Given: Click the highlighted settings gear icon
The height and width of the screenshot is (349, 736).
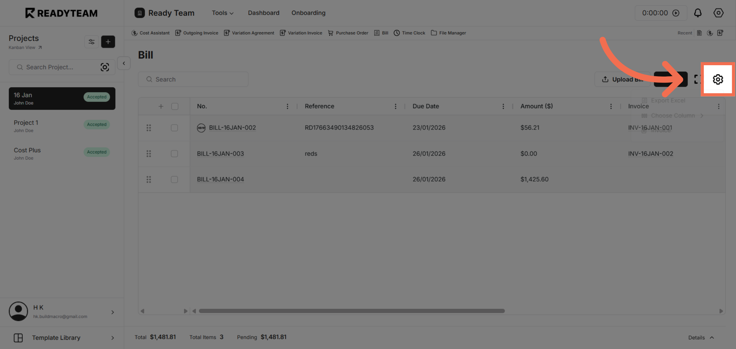Looking at the screenshot, I should point(718,80).
